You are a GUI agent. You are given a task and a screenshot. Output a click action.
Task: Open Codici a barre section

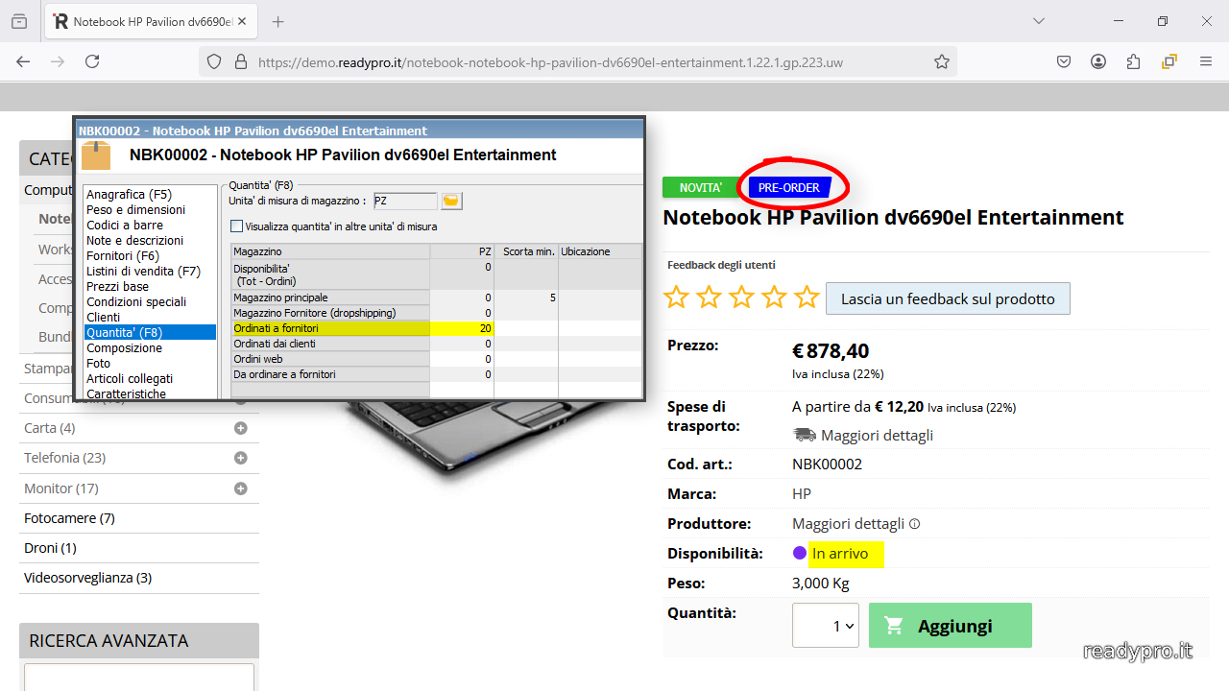125,225
